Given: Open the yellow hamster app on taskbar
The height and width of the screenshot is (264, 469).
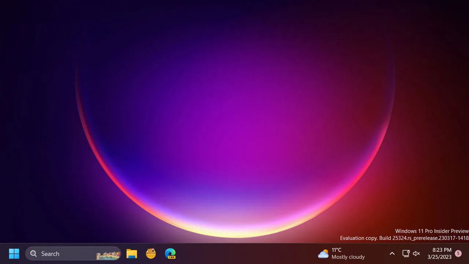Looking at the screenshot, I should 151,254.
